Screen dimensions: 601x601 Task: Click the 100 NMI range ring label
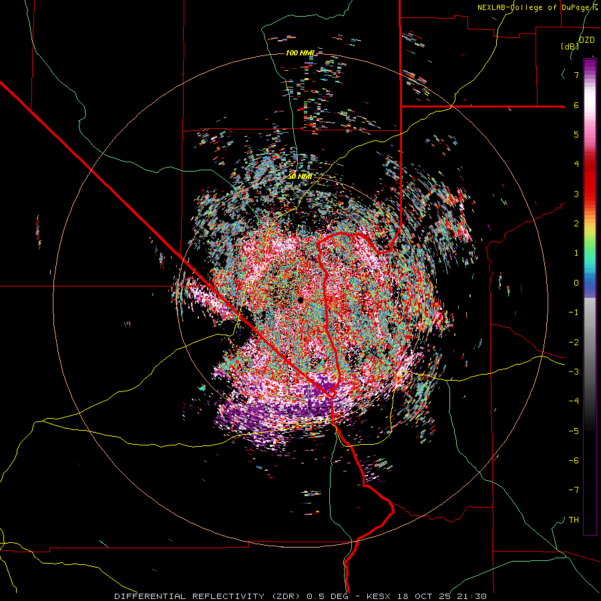pos(299,53)
